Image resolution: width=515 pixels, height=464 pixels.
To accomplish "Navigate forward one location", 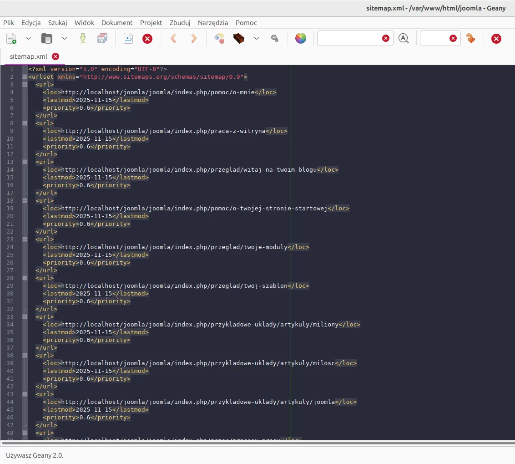I will [194, 38].
